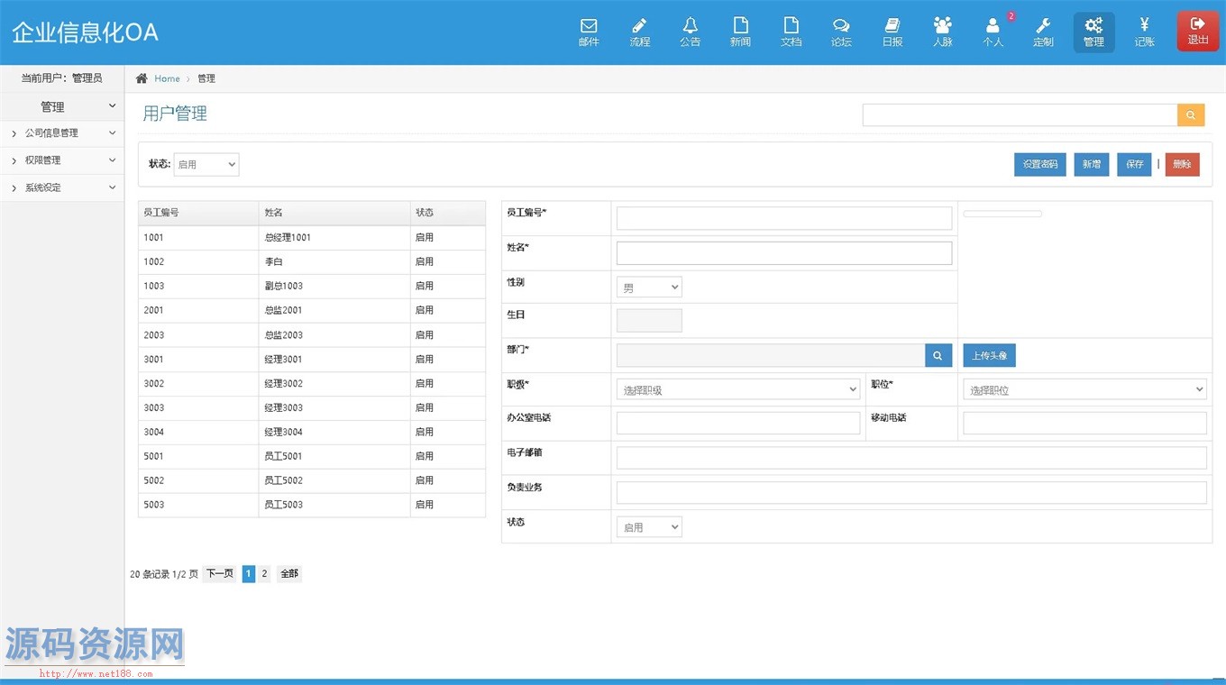Click the red 退出 logout button
Viewport: 1226px width, 685px height.
(x=1197, y=32)
